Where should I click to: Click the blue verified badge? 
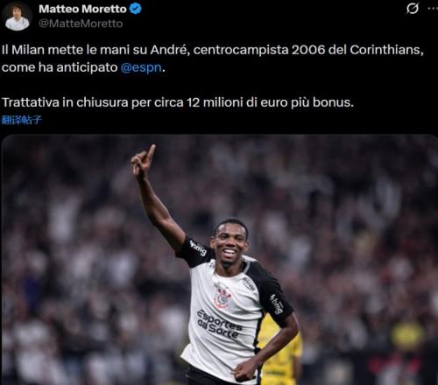[135, 9]
